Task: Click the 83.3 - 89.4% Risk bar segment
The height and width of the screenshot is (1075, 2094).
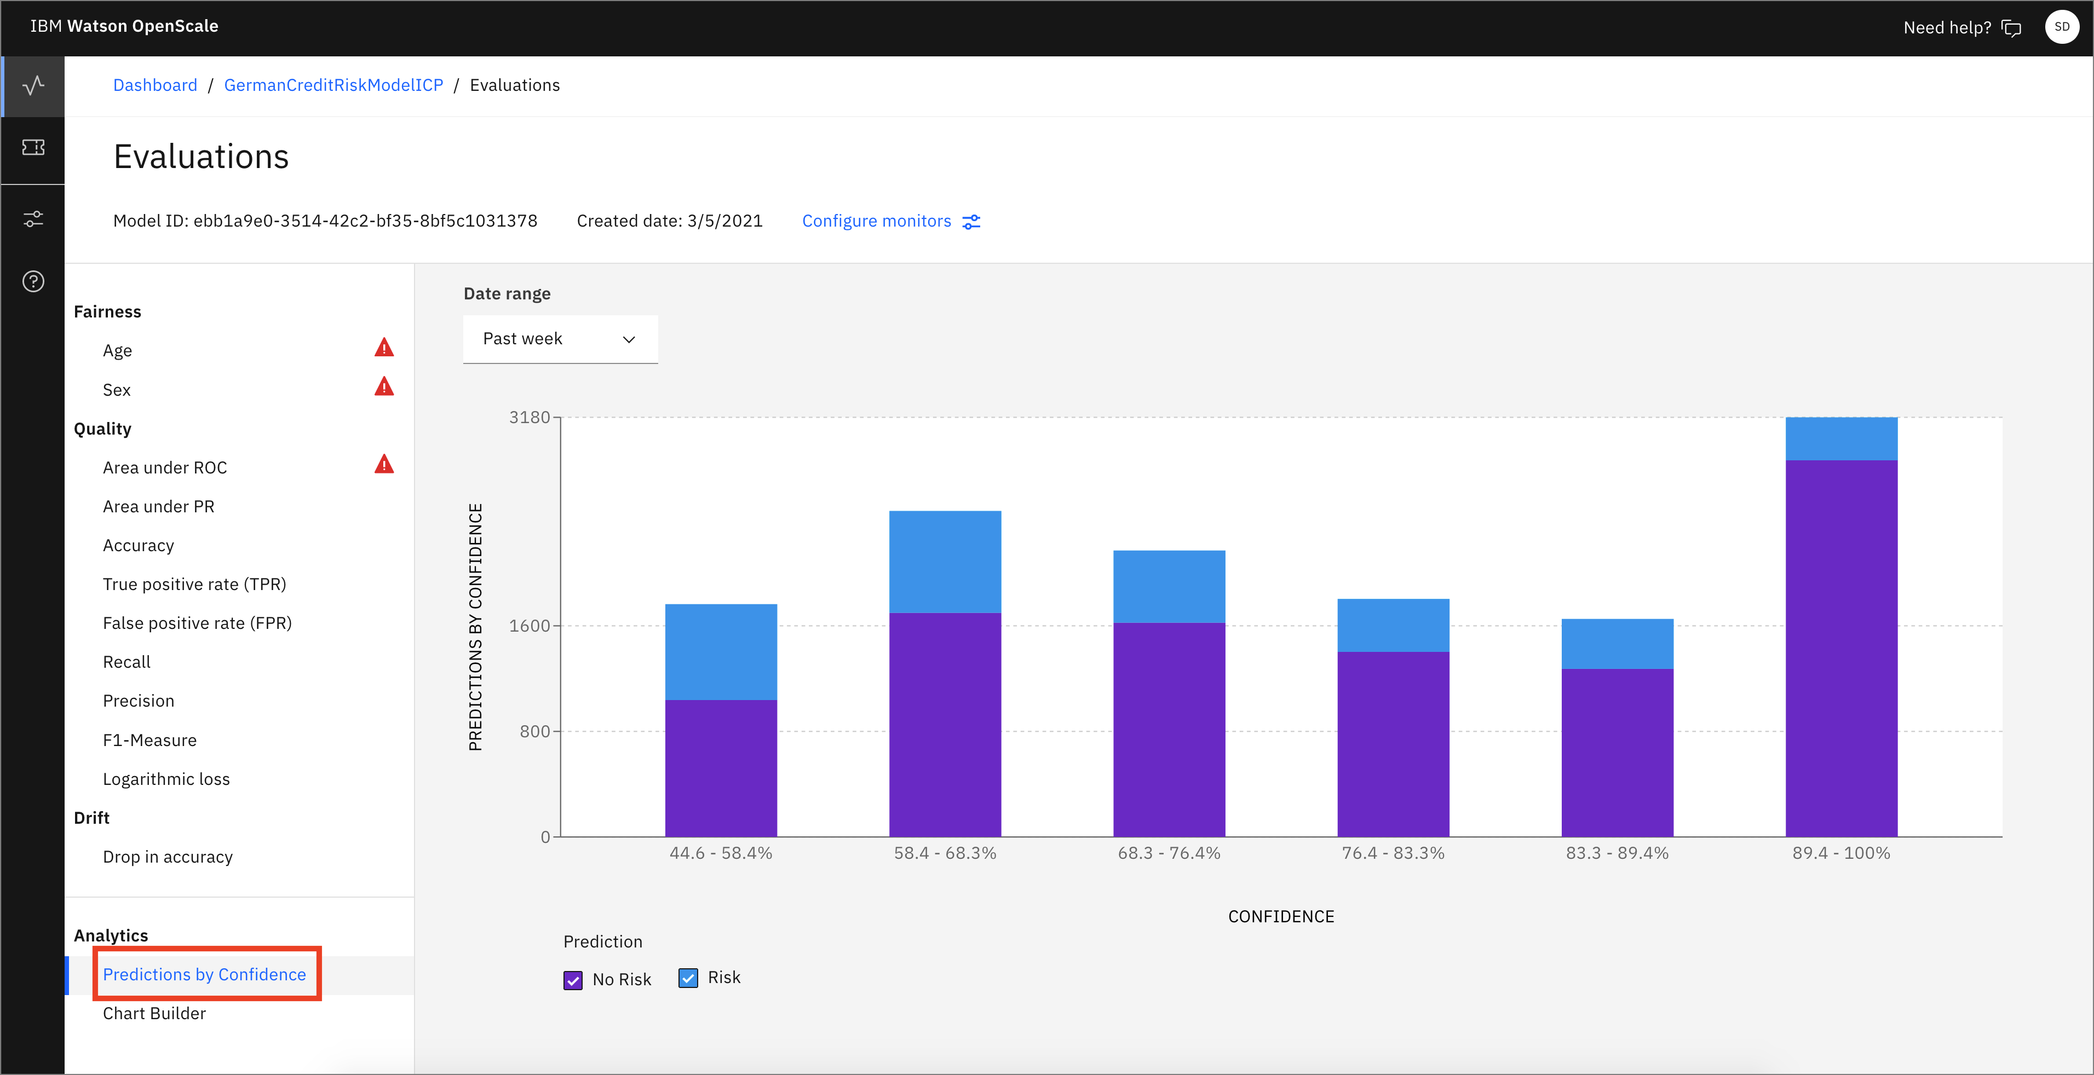Action: click(x=1617, y=644)
